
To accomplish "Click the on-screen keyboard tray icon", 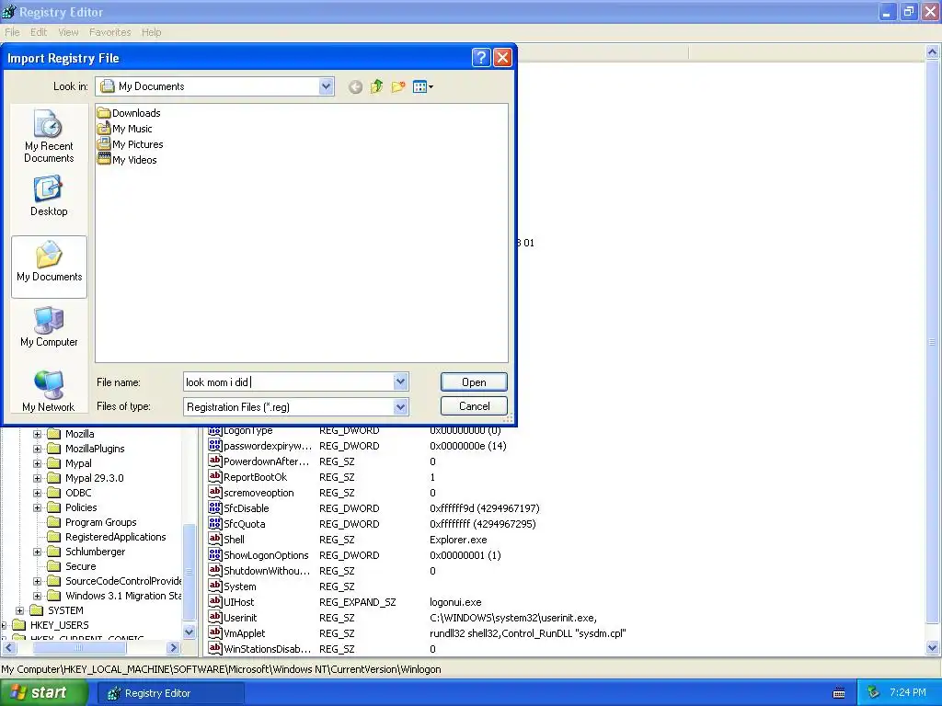I will (839, 693).
